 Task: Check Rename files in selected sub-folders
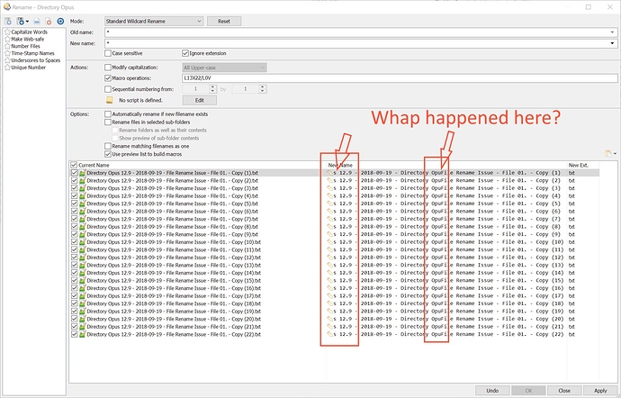click(x=108, y=122)
